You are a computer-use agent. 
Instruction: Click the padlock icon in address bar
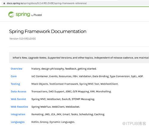(4, 3)
